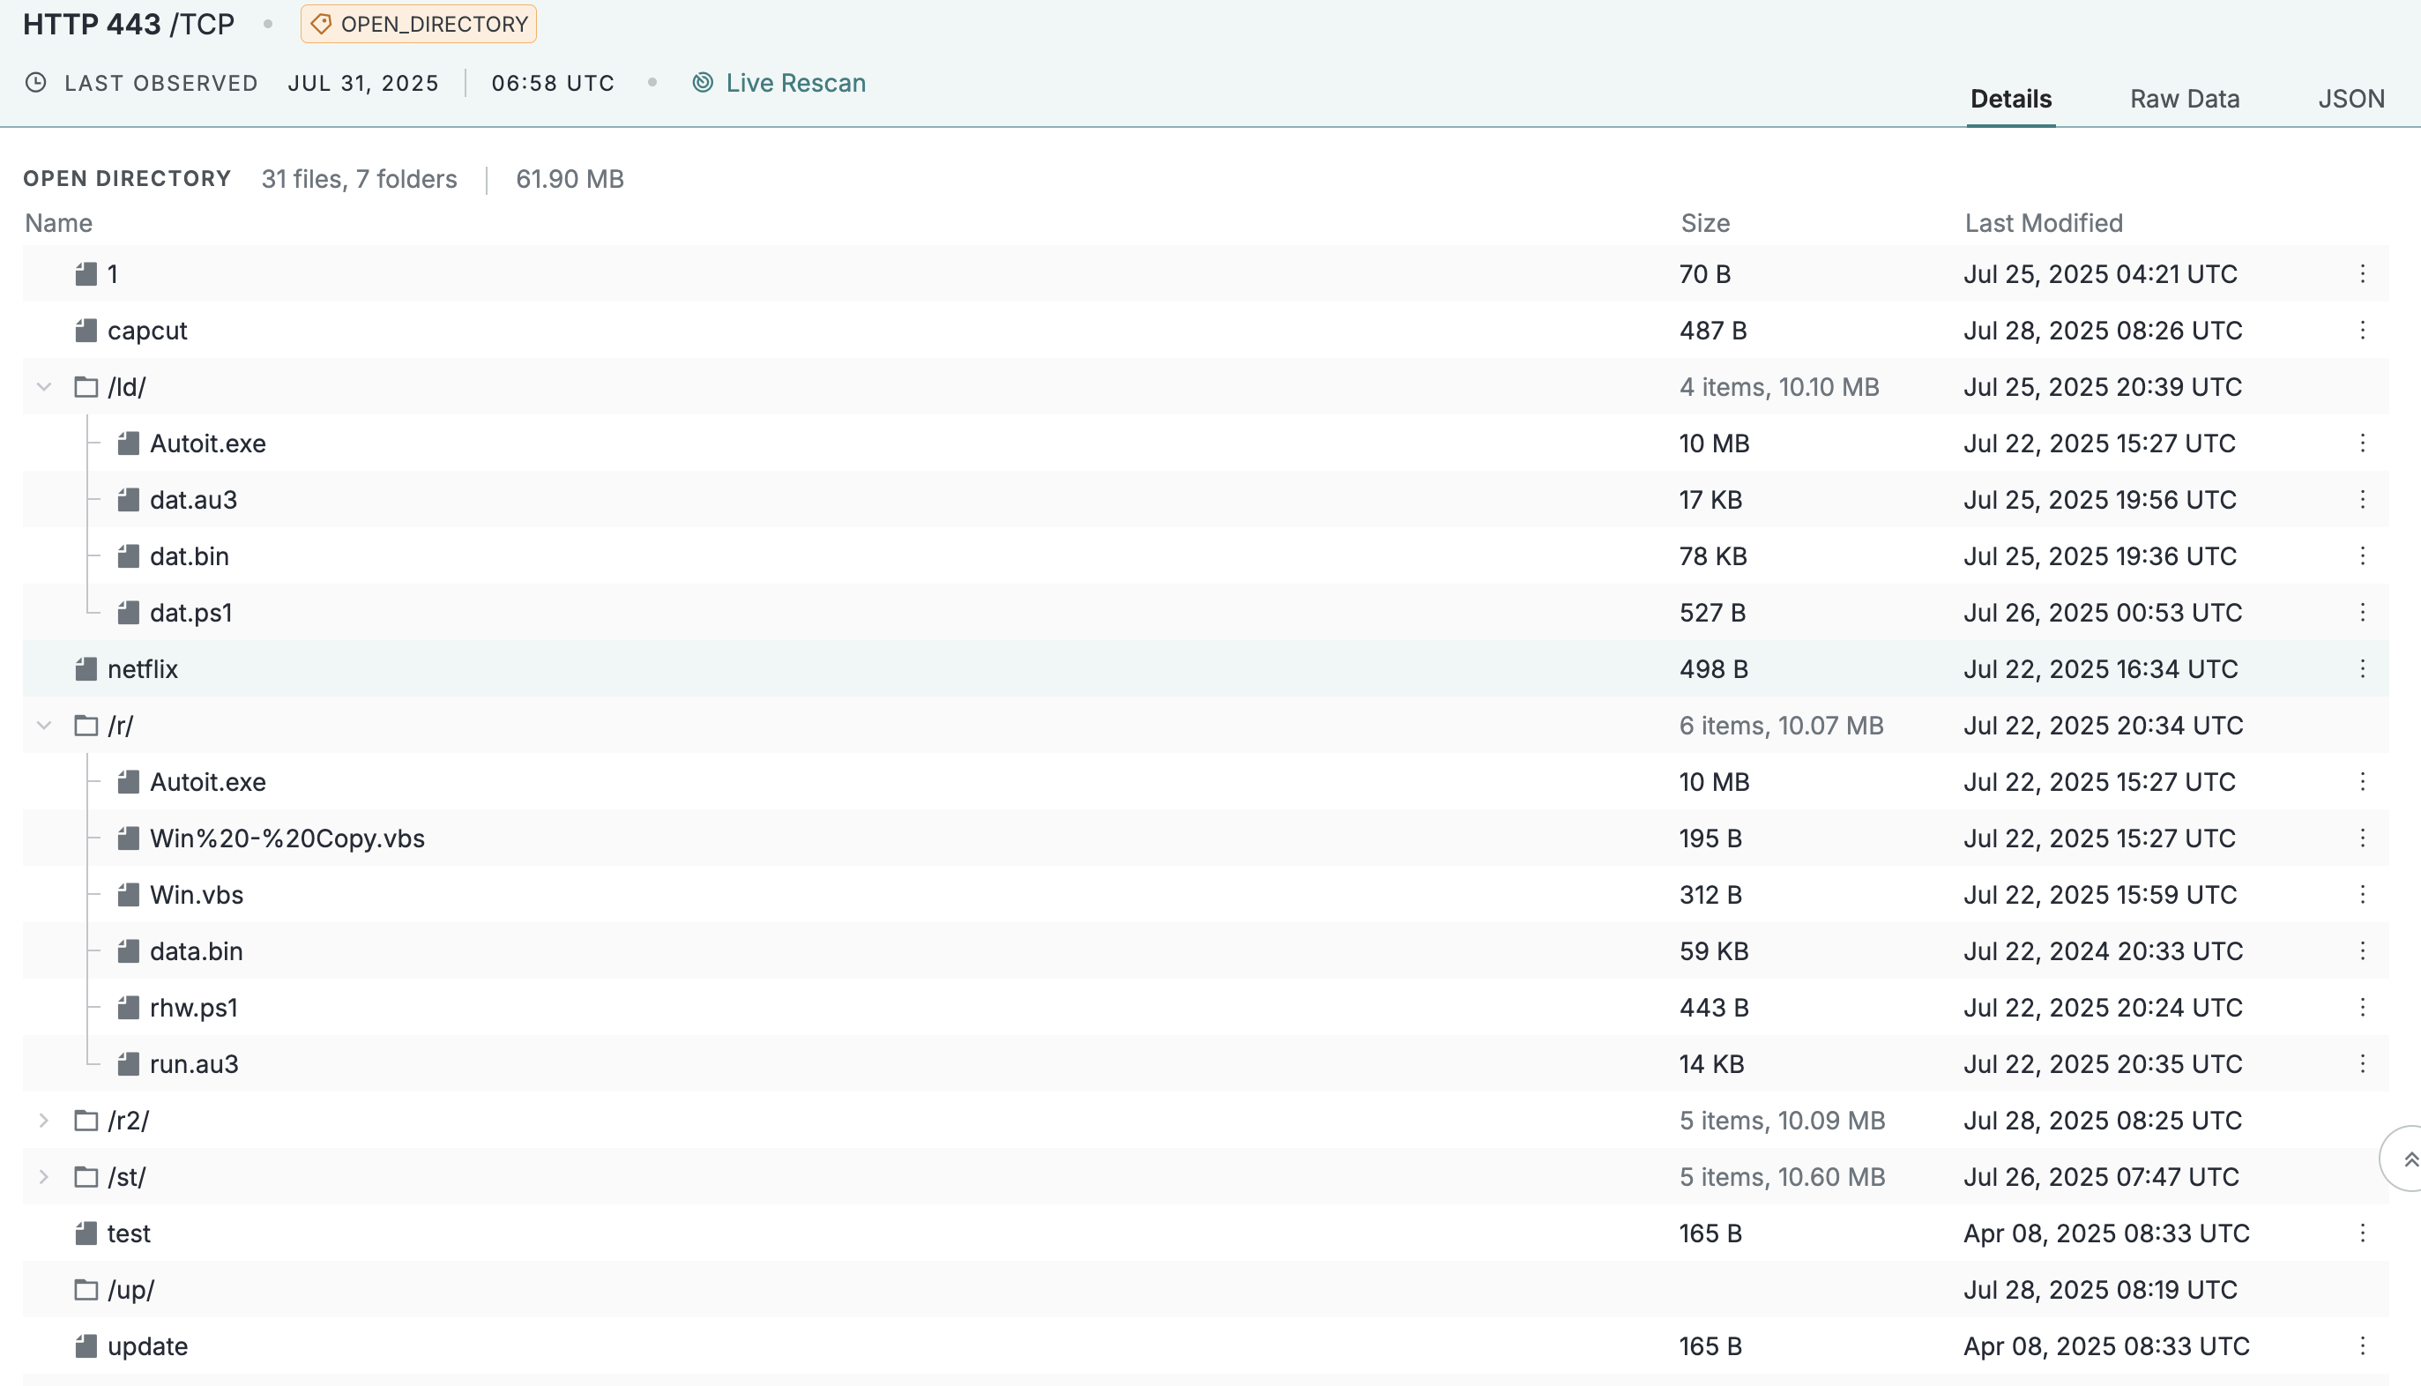The width and height of the screenshot is (2421, 1386).
Task: Open three-dot menu for dat.bin
Action: (2362, 556)
